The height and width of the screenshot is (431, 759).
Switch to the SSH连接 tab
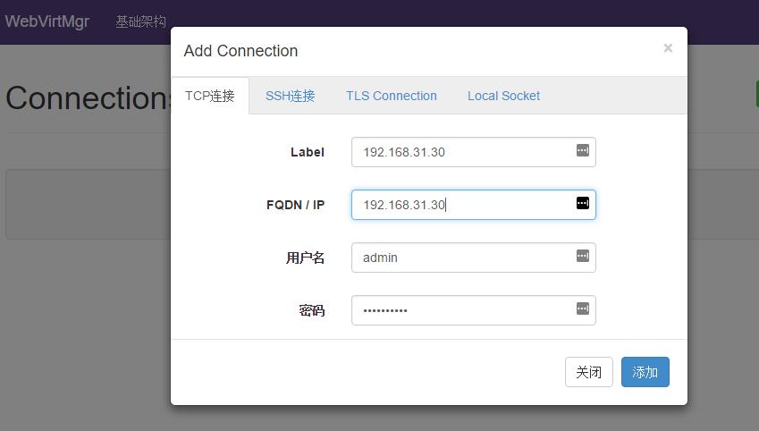point(291,96)
